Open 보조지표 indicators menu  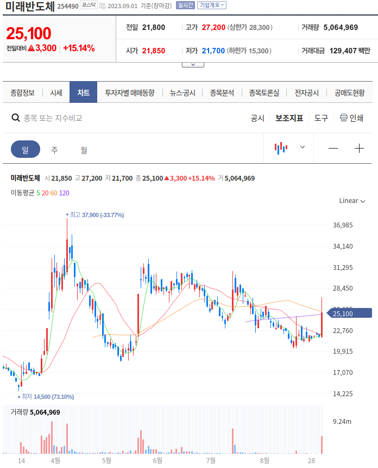tap(289, 118)
